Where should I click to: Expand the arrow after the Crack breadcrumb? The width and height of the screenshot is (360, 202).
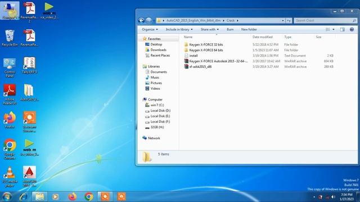(237, 21)
